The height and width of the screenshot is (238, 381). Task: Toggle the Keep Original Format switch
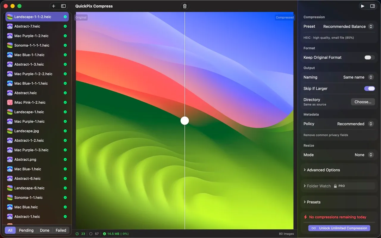(x=370, y=57)
